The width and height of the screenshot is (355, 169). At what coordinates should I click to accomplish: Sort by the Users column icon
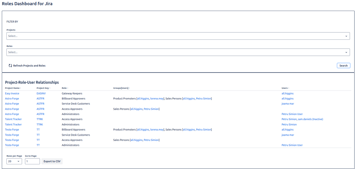click(289, 88)
